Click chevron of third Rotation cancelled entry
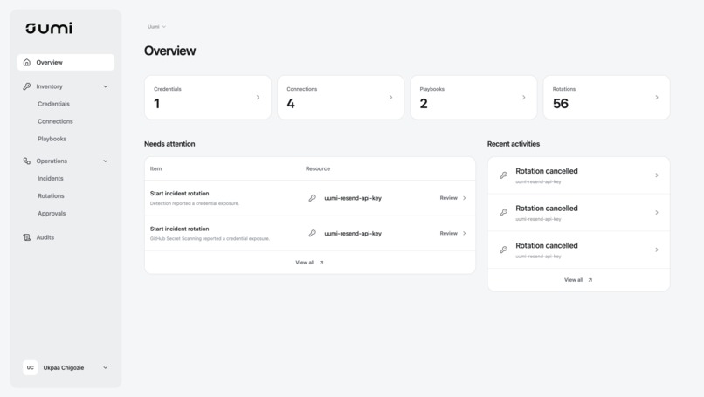 pyautogui.click(x=657, y=250)
